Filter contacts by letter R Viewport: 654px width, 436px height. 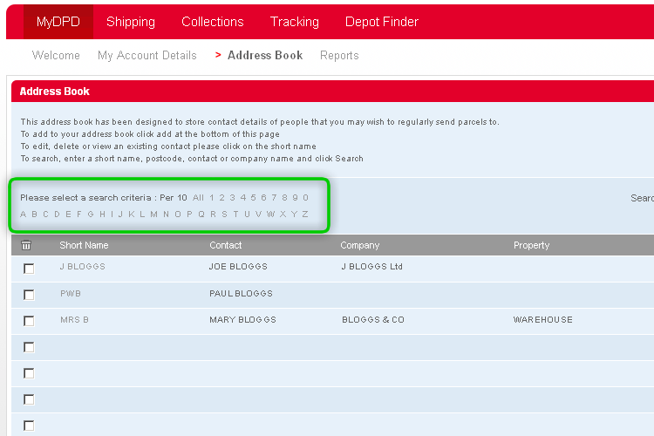[213, 215]
